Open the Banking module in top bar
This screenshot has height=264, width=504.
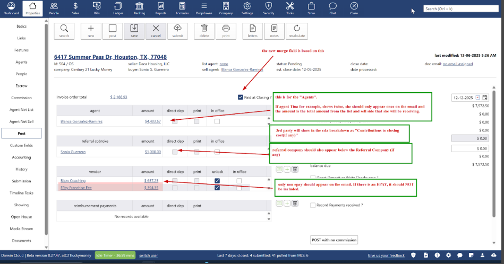(139, 8)
